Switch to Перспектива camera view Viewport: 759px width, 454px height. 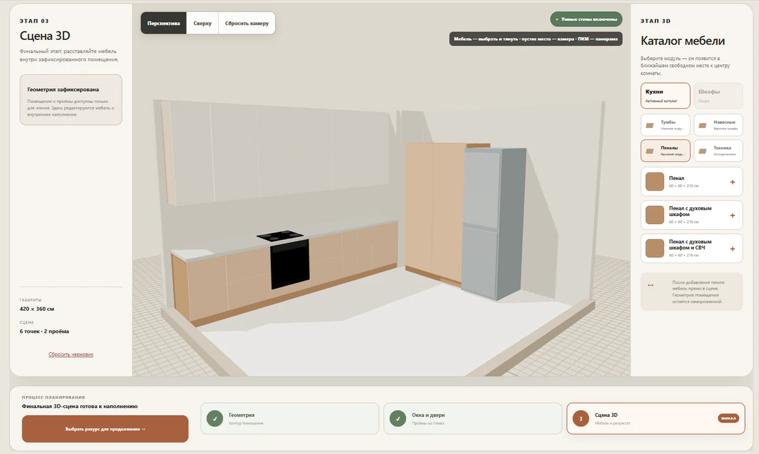[x=164, y=23]
